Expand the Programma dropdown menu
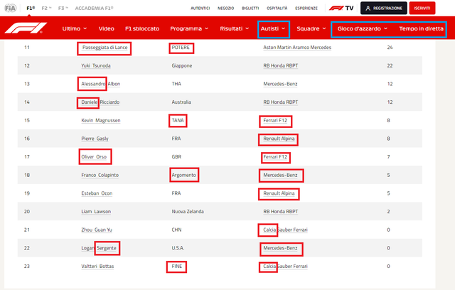This screenshot has width=455, height=290. pyautogui.click(x=189, y=28)
